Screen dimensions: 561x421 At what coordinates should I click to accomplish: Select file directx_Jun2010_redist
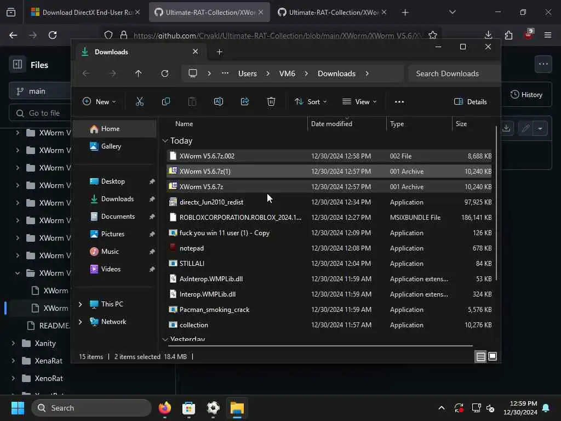pyautogui.click(x=329, y=202)
